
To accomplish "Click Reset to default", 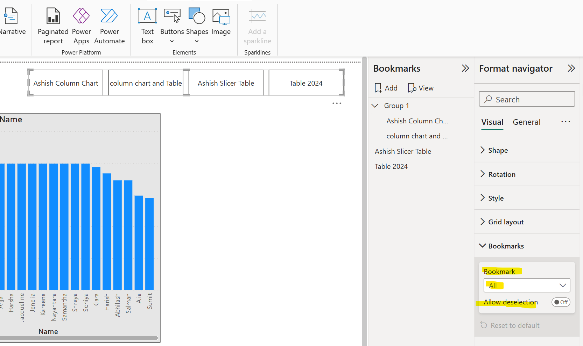I will point(514,325).
